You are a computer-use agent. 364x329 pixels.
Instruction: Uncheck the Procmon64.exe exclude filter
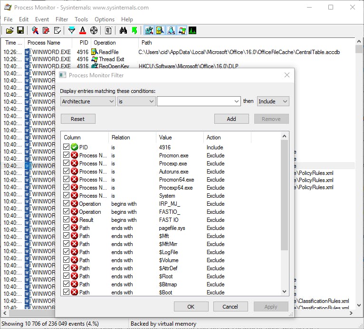point(66,179)
